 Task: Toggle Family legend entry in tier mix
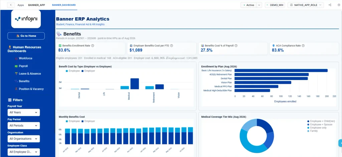pos(312,131)
